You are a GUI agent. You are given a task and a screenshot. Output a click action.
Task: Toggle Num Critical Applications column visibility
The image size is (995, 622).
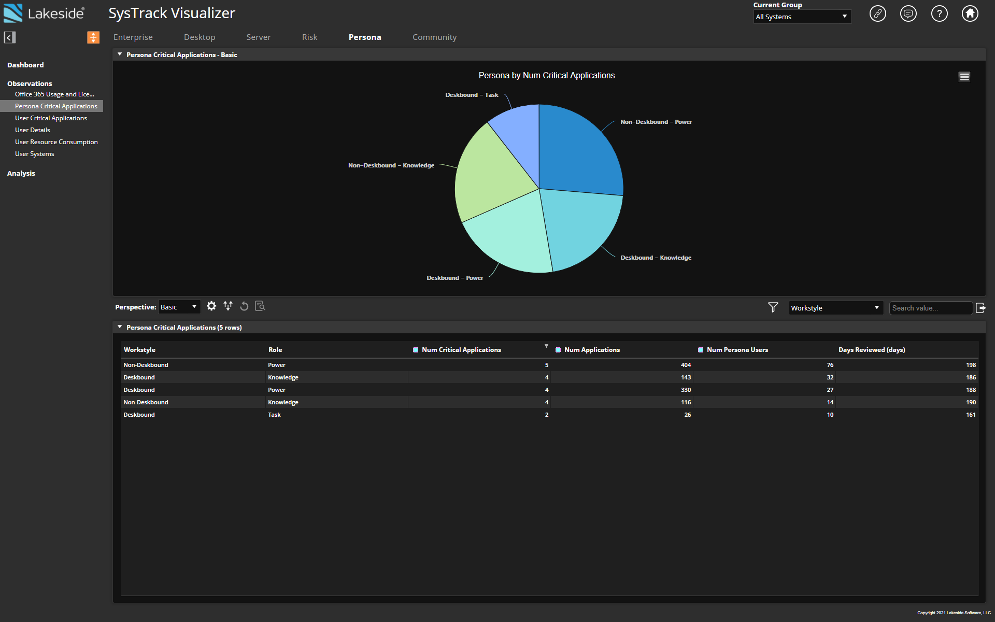tap(416, 350)
